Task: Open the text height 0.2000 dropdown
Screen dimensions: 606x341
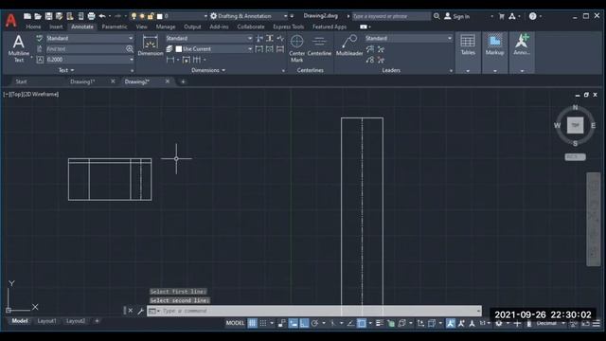Action: point(90,60)
